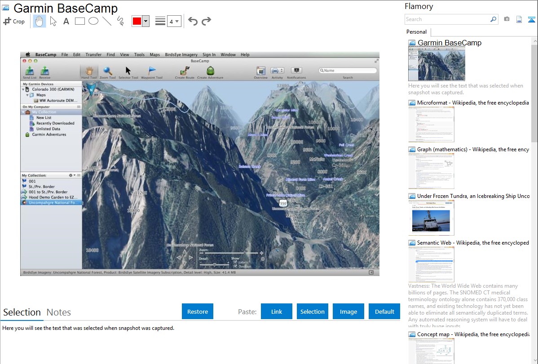Open the line width dropdown showing 4

[174, 22]
